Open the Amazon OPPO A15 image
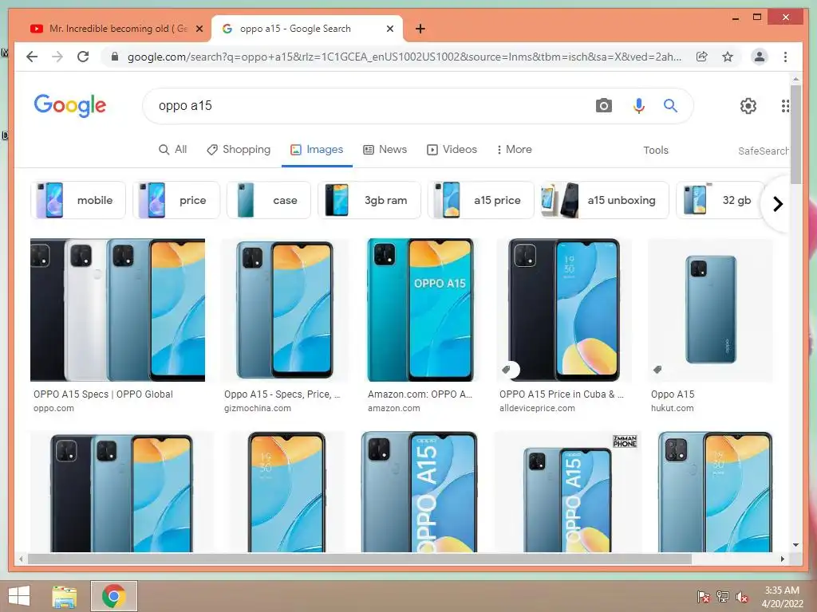Image resolution: width=817 pixels, height=612 pixels. [420, 310]
